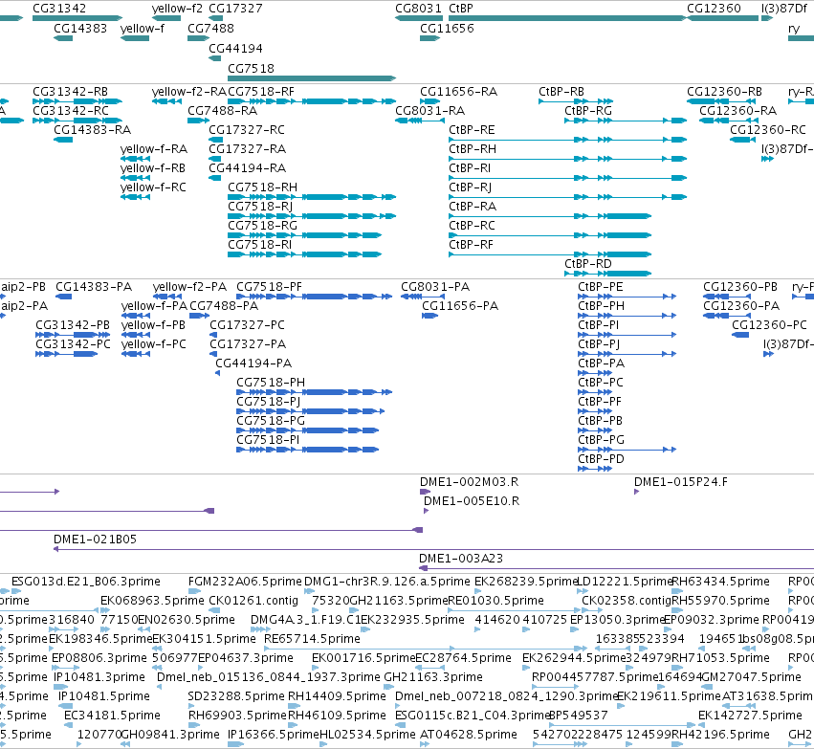Select the l(3)87Df gene label
This screenshot has width=814, height=749.
784,9
